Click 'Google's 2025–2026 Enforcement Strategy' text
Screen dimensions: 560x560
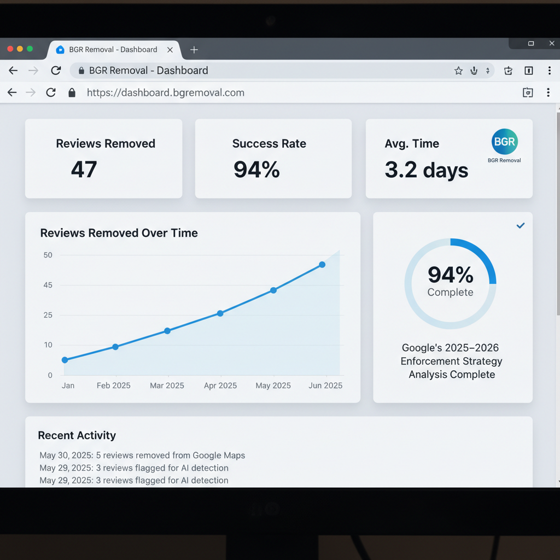point(451,354)
